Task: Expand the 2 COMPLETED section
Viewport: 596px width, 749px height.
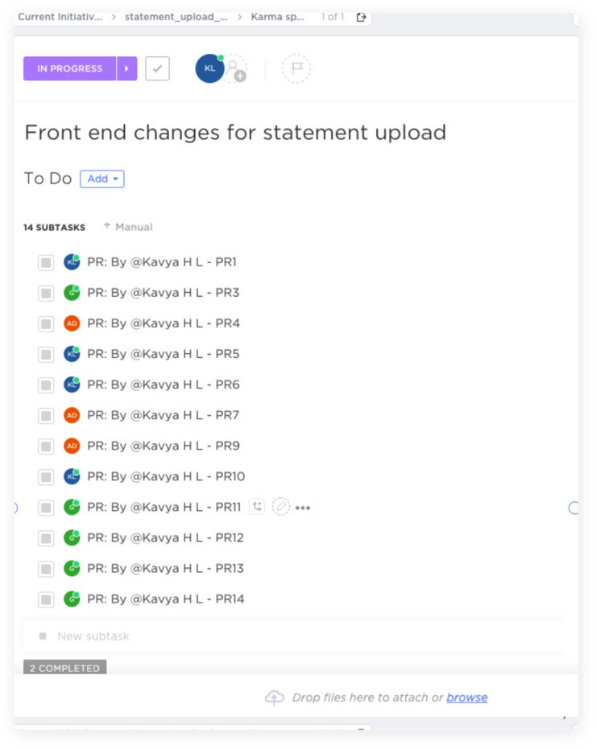Action: (64, 667)
